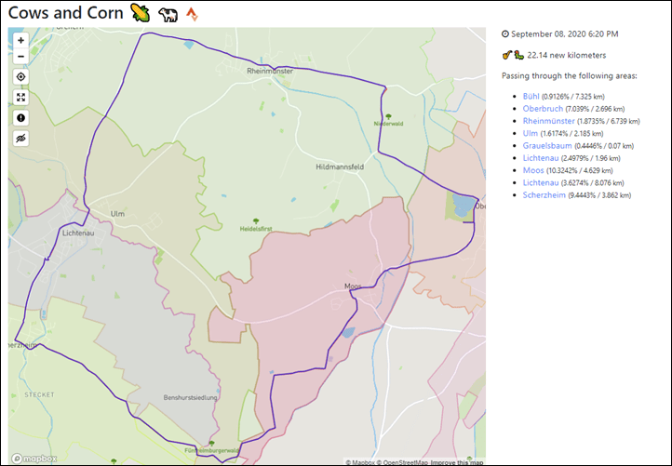Click the Mapbox logo on map
Screen dimensions: 672x466
point(34,459)
